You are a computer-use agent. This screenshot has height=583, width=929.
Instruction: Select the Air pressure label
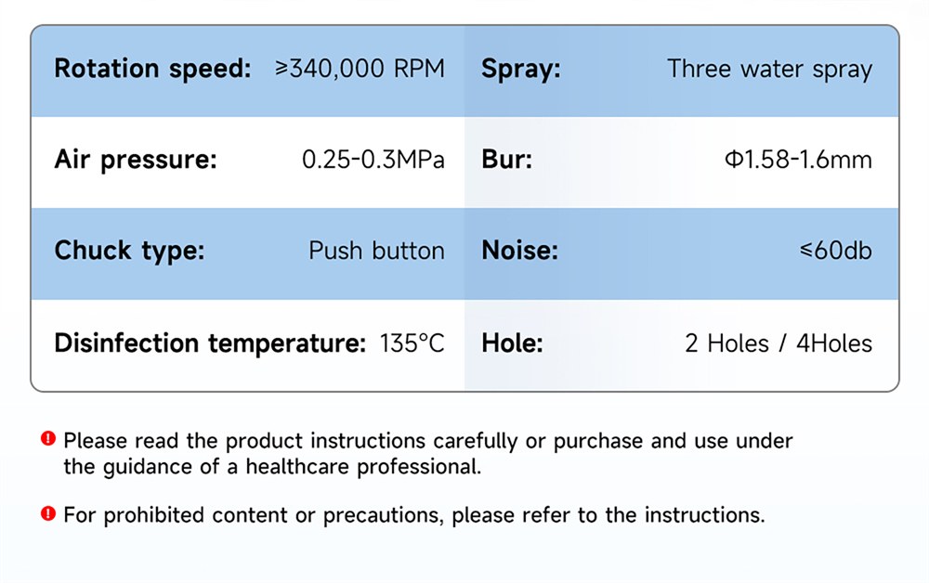pyautogui.click(x=136, y=160)
